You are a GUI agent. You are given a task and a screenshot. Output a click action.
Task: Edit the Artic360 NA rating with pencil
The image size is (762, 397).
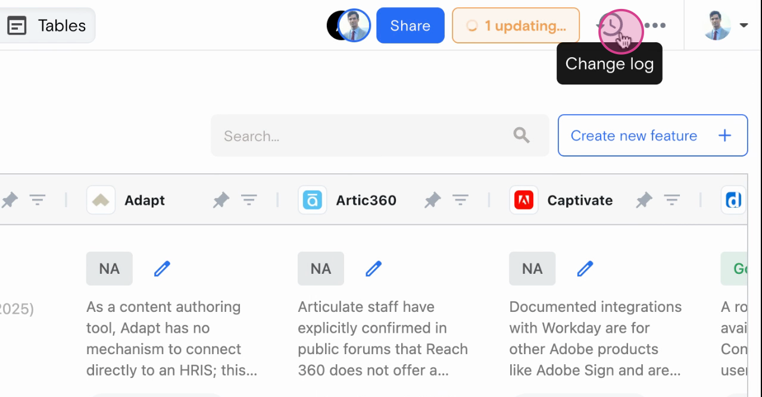373,269
